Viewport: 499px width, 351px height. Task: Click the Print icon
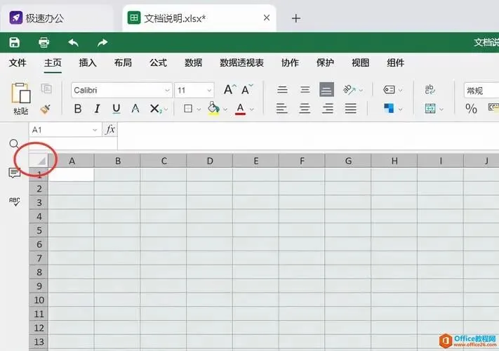[44, 42]
